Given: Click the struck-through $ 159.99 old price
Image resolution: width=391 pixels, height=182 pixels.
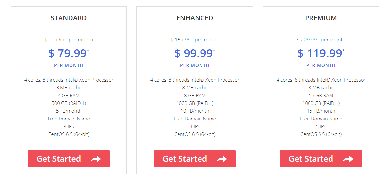Looking at the screenshot, I should coord(181,40).
